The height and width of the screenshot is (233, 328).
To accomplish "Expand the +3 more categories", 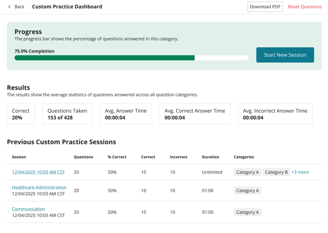I will [x=300, y=172].
